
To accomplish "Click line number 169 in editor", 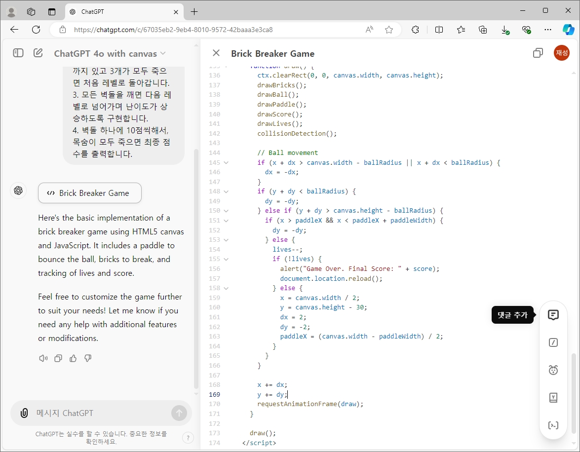I will tap(214, 394).
